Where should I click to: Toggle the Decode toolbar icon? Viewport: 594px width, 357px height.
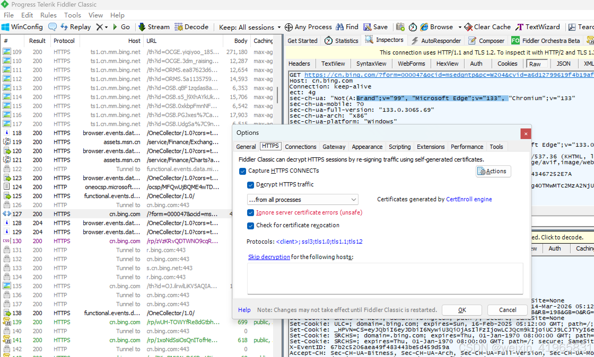coord(179,27)
